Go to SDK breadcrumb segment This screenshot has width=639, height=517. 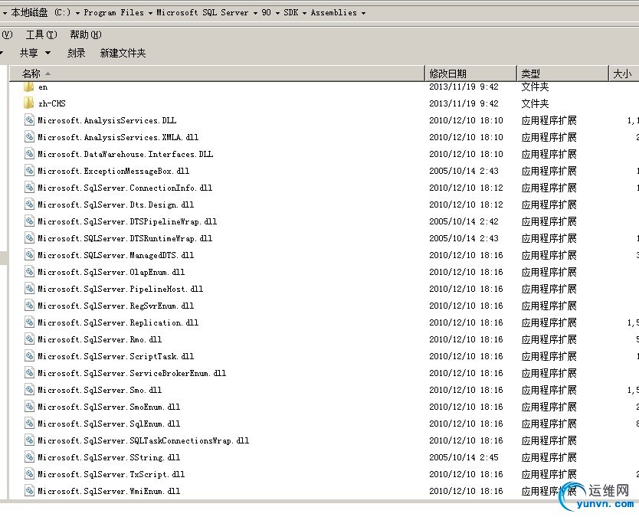[291, 12]
